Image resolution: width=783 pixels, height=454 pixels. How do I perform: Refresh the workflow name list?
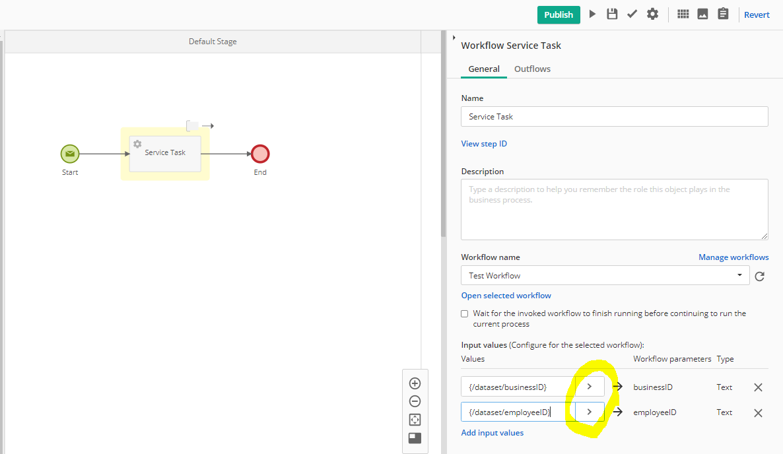(759, 276)
